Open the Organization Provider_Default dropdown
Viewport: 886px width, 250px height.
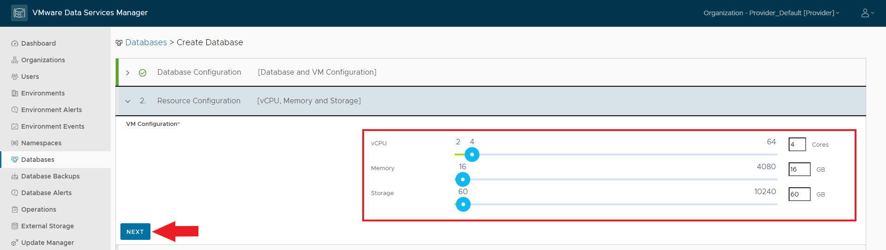click(772, 13)
